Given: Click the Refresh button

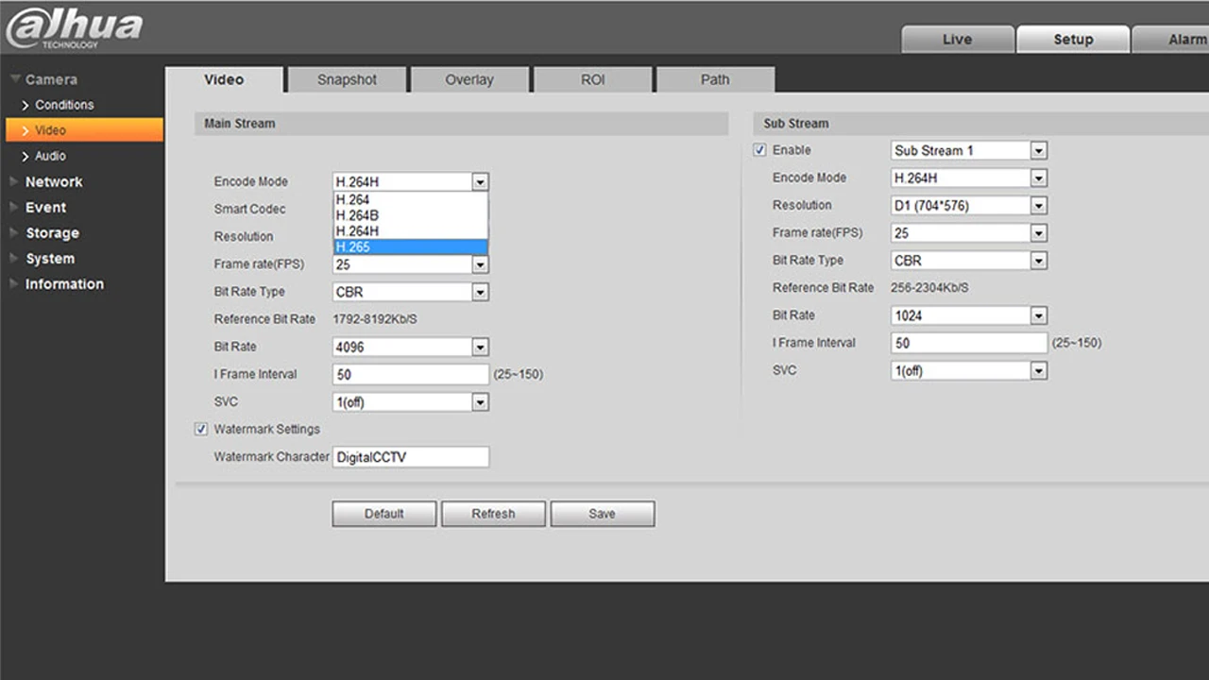Looking at the screenshot, I should pos(494,514).
